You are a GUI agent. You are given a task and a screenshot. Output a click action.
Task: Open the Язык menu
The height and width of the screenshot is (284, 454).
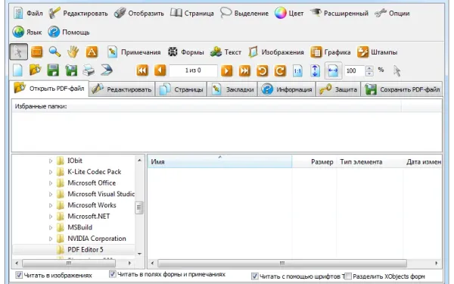(27, 32)
